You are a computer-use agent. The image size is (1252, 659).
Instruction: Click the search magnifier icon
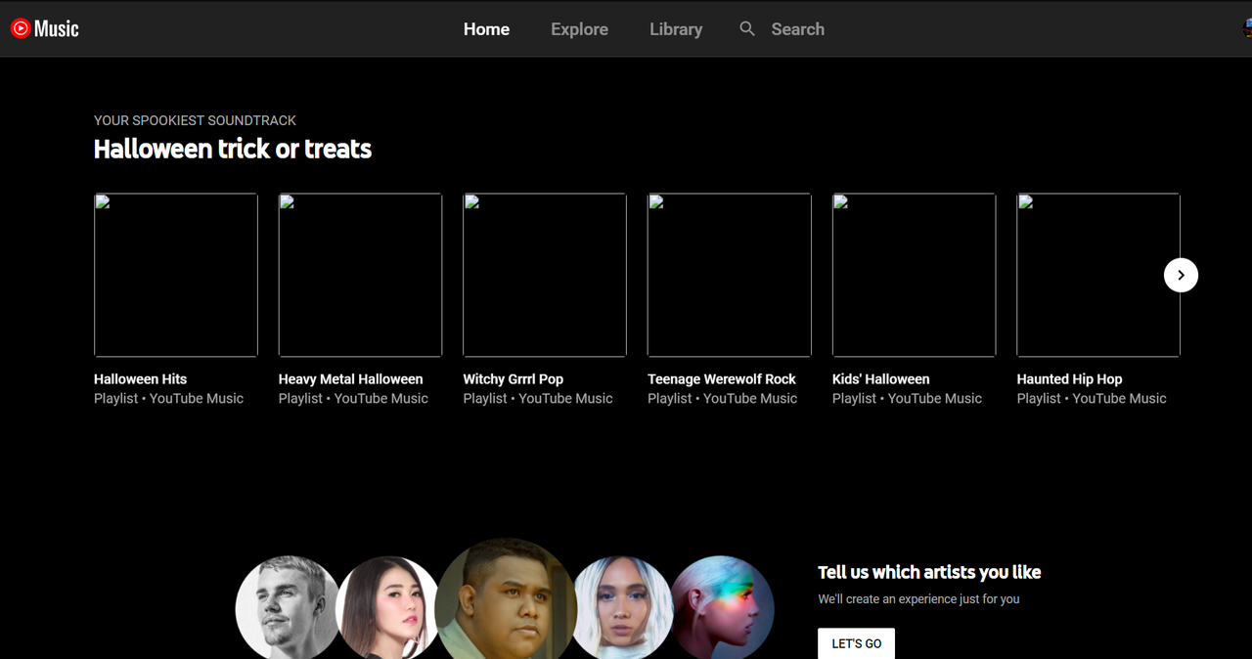pos(747,29)
